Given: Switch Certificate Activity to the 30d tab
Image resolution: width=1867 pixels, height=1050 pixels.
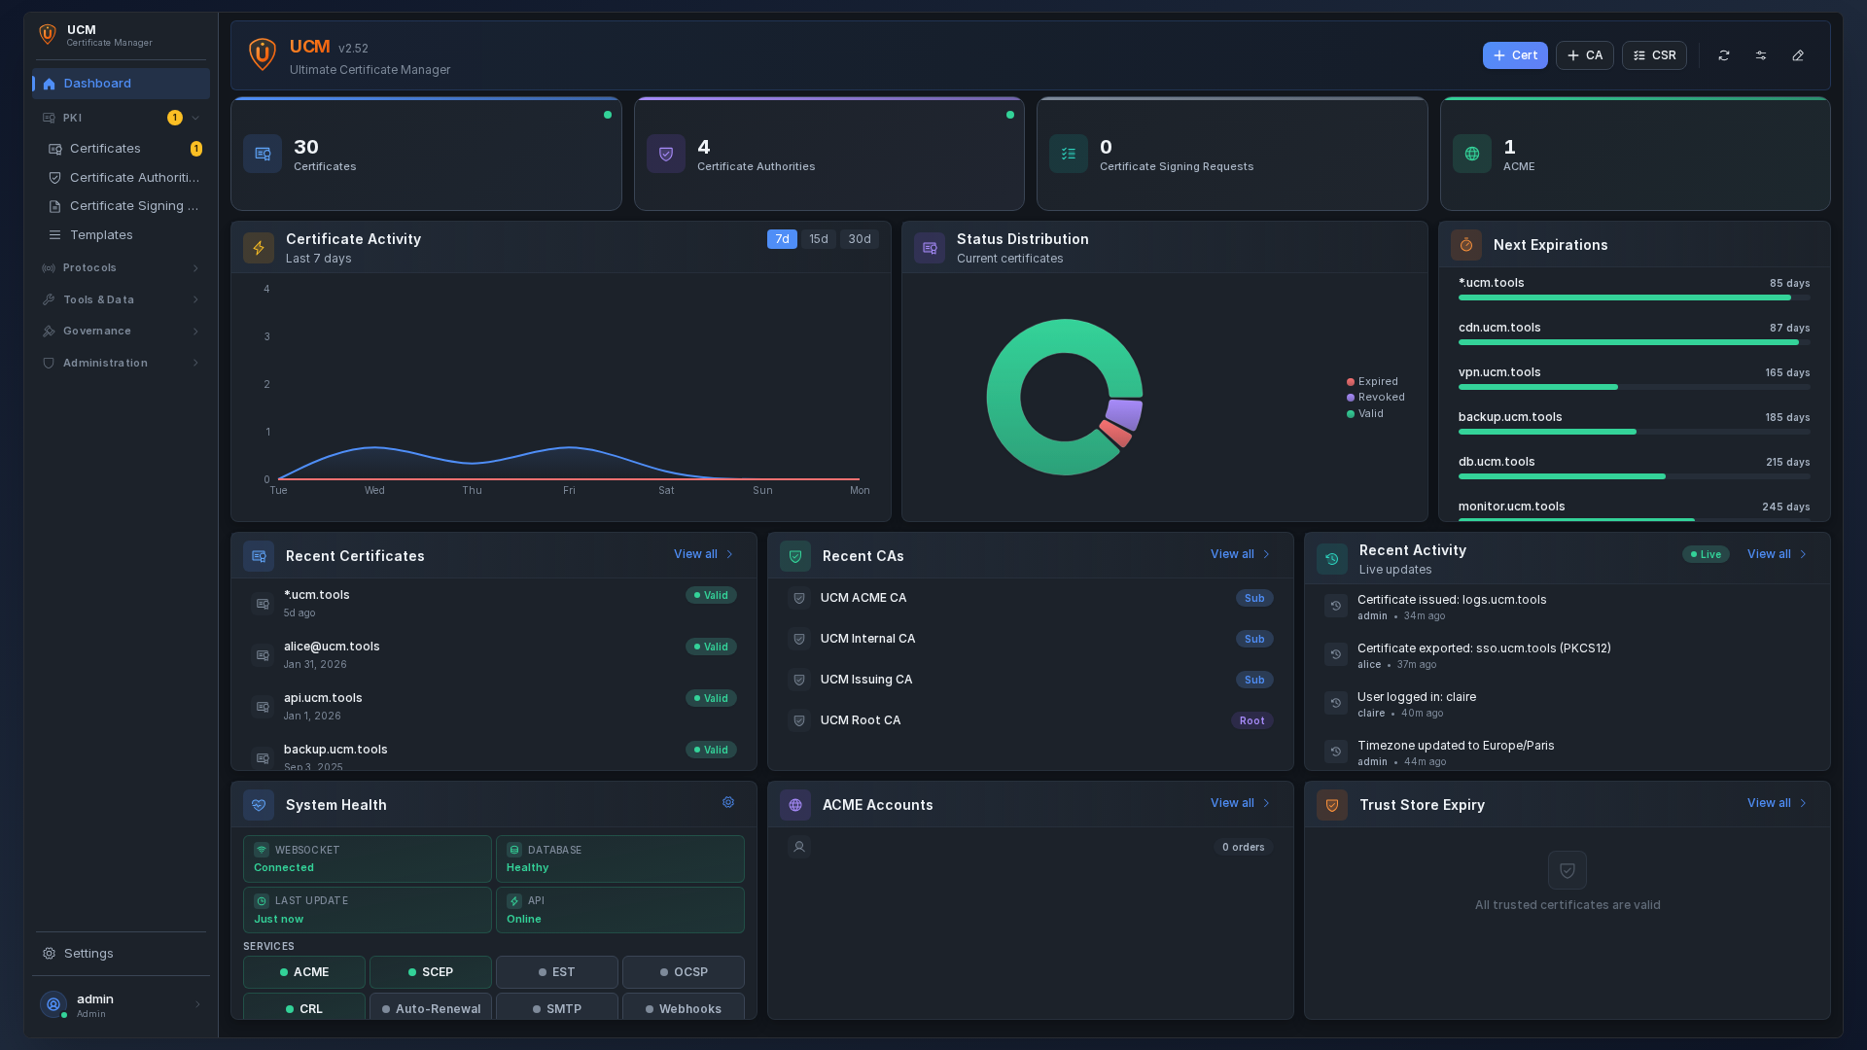Looking at the screenshot, I should (858, 238).
